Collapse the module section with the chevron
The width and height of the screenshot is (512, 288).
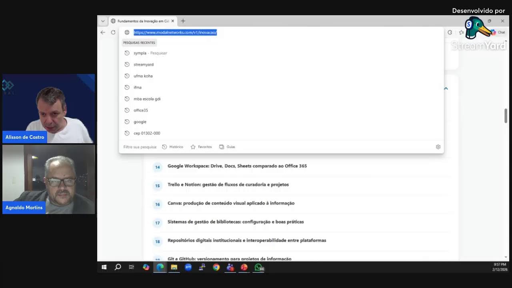(x=446, y=88)
